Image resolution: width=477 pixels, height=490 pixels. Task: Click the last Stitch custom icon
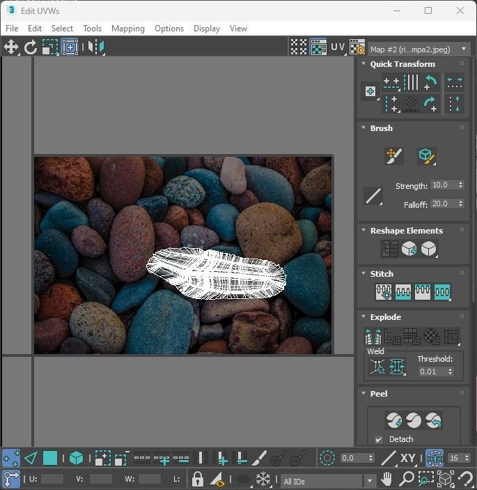tap(442, 292)
